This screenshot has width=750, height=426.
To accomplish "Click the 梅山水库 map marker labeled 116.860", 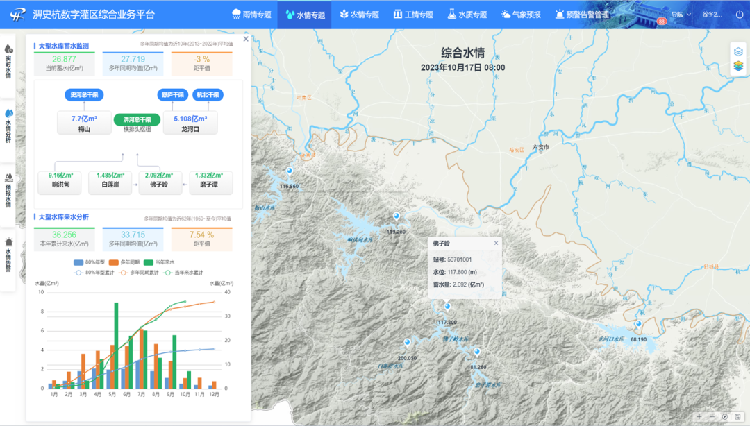I will (x=290, y=171).
